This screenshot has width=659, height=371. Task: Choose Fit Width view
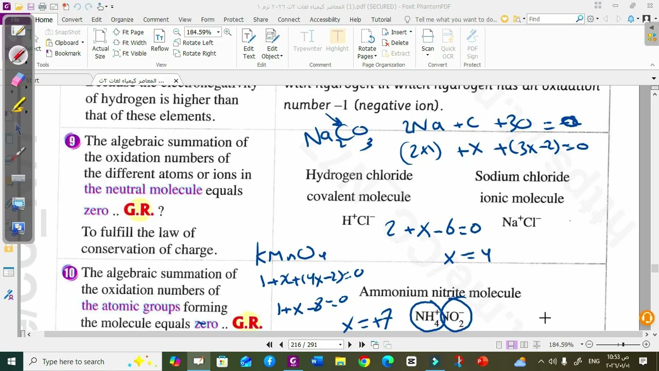click(x=129, y=43)
